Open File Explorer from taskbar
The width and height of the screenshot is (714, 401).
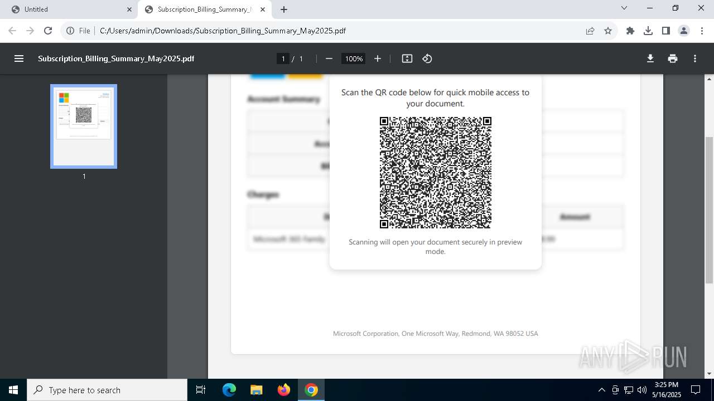point(257,390)
